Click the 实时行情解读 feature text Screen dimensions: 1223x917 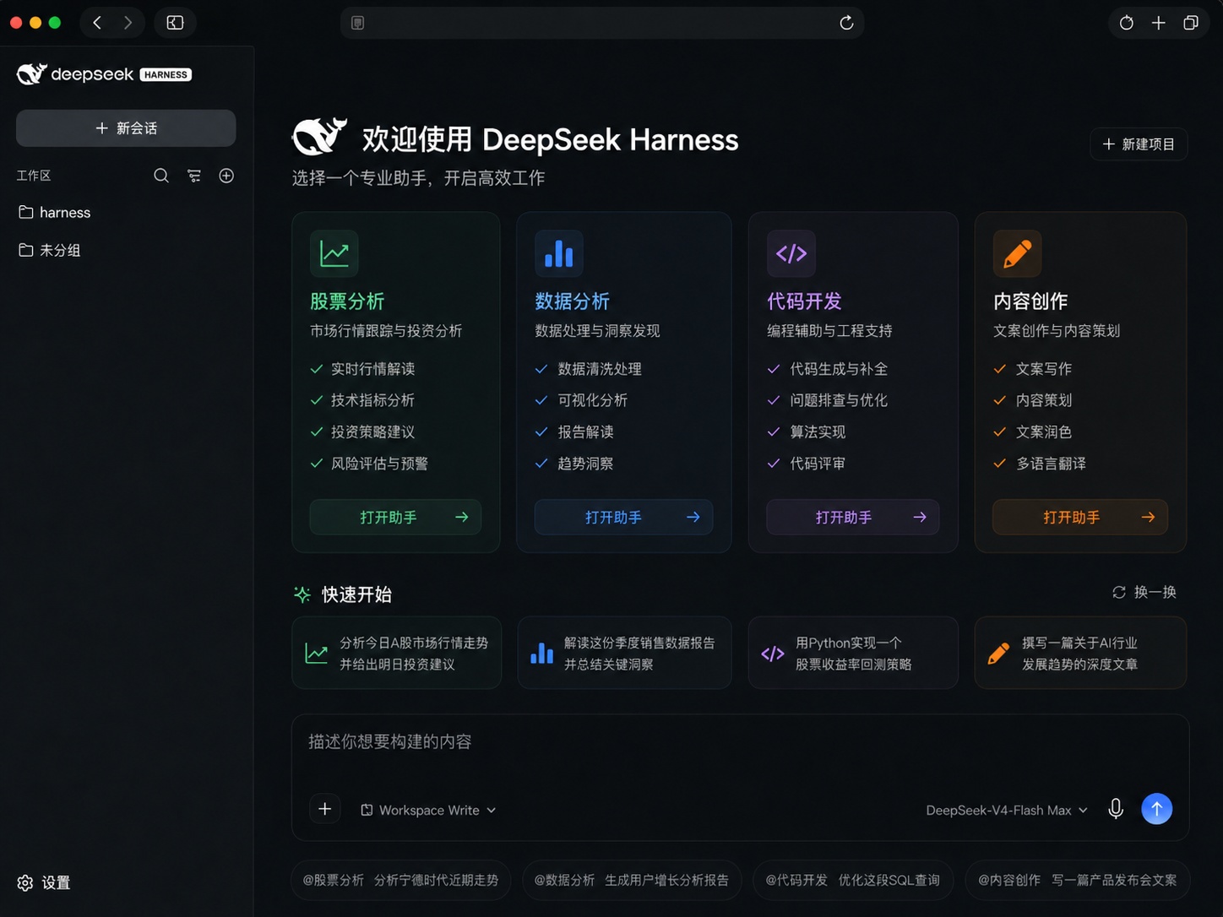(x=372, y=369)
